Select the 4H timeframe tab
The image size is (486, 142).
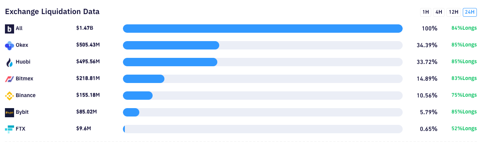439,12
